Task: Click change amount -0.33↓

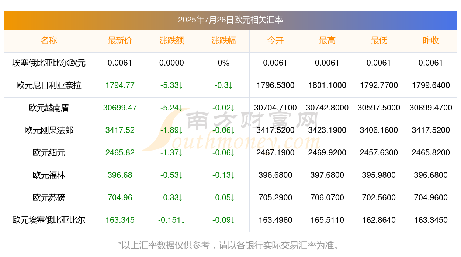Action: pyautogui.click(x=172, y=198)
